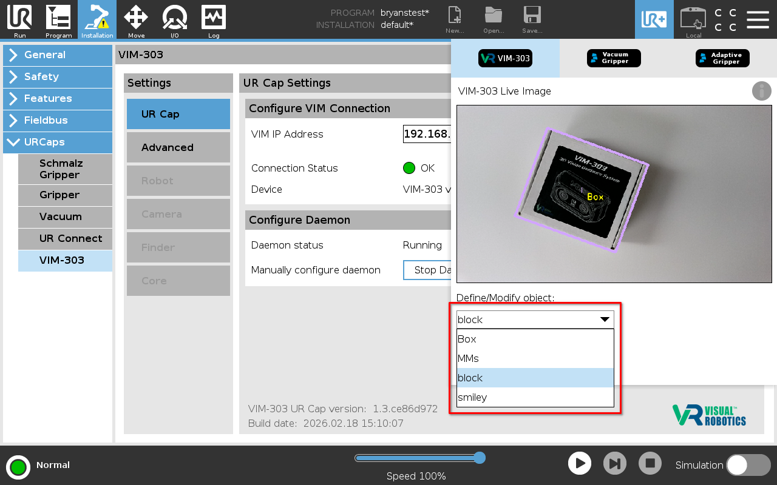Click the VIM-303 live camera image
Screen dimensions: 777x485
pos(614,194)
